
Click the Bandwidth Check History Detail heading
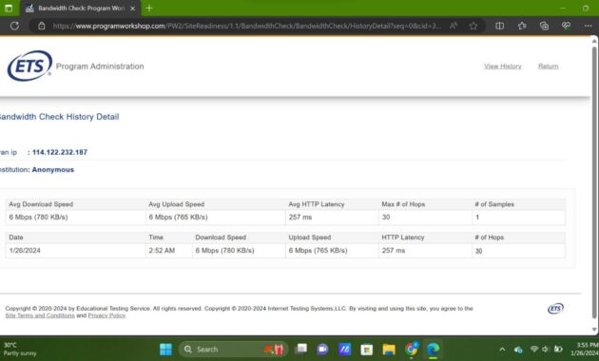pyautogui.click(x=59, y=117)
